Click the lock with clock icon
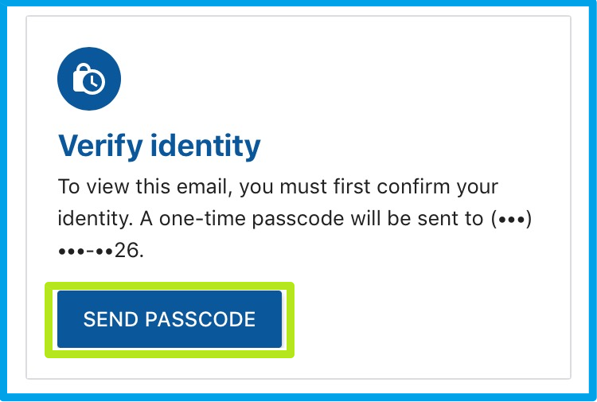597x402 pixels. tap(88, 80)
